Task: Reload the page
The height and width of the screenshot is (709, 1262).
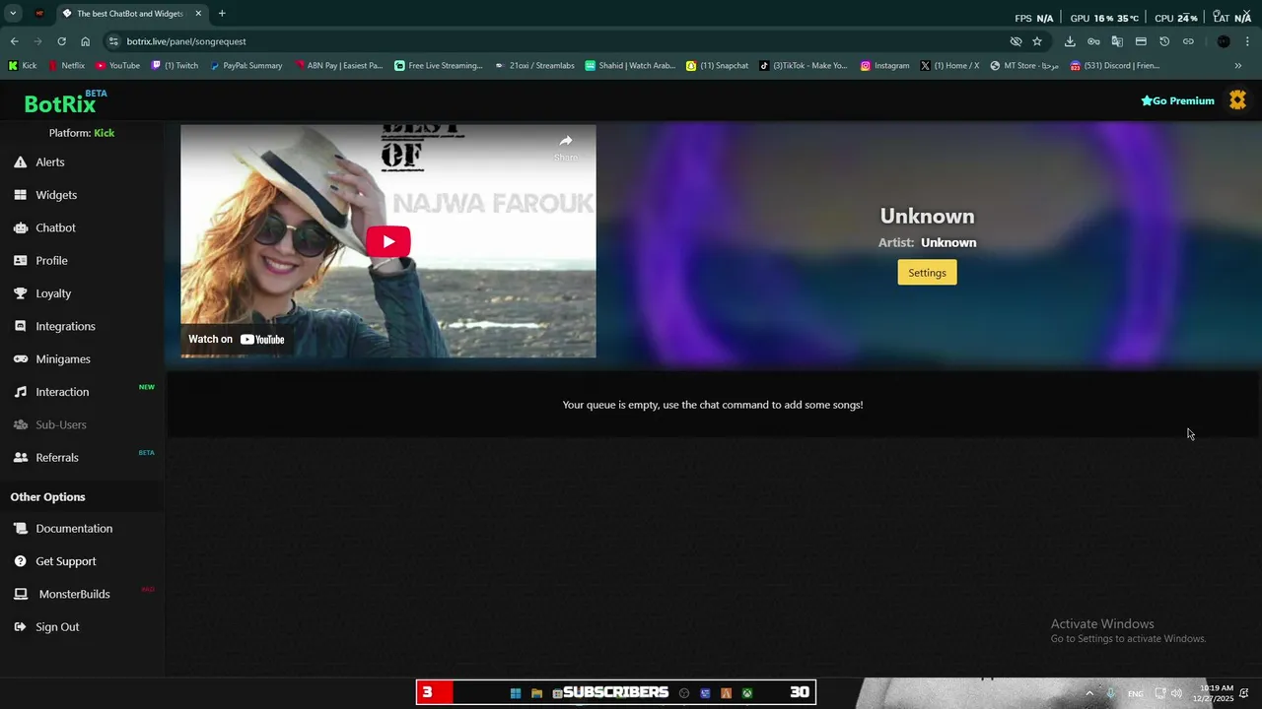Action: [x=61, y=41]
